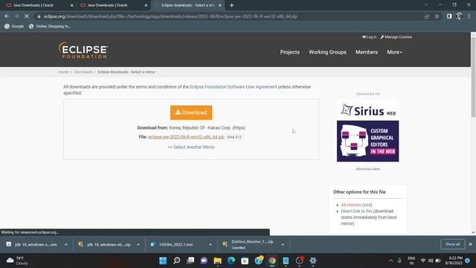Open the Google bookmark

14,27
